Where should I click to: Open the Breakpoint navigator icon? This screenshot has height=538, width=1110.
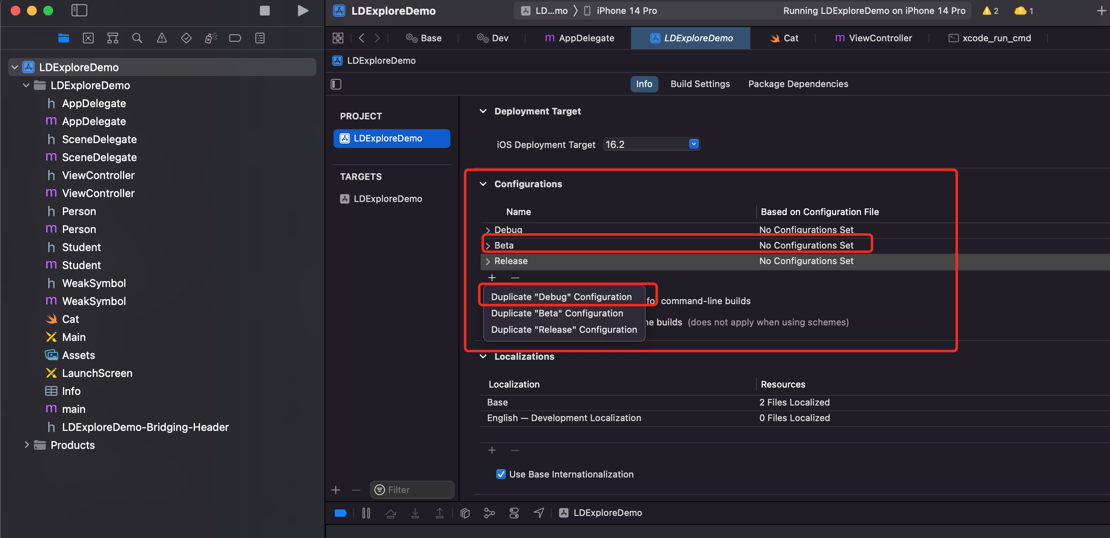click(x=235, y=38)
